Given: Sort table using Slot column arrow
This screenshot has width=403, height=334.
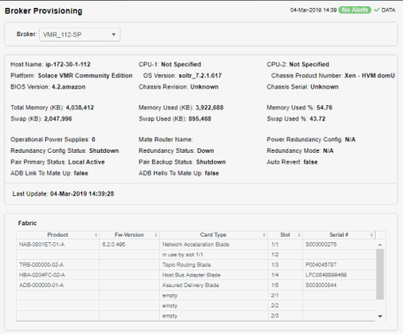Looking at the screenshot, I should point(299,235).
